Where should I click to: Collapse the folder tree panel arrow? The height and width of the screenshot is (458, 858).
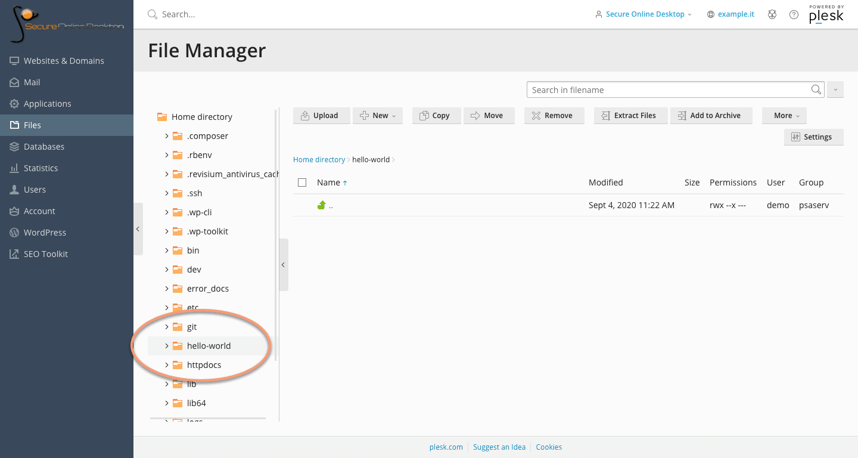pos(284,265)
